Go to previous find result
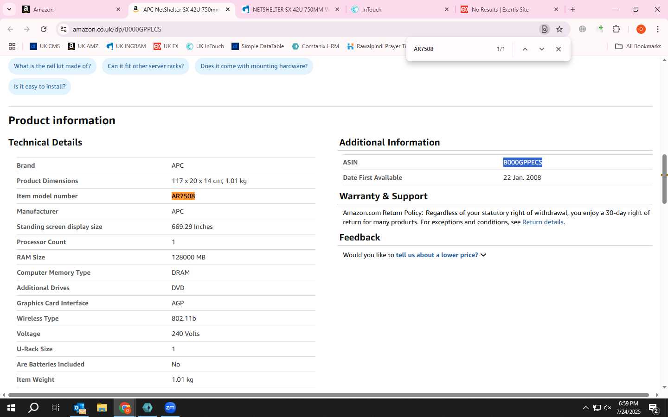 click(x=525, y=49)
